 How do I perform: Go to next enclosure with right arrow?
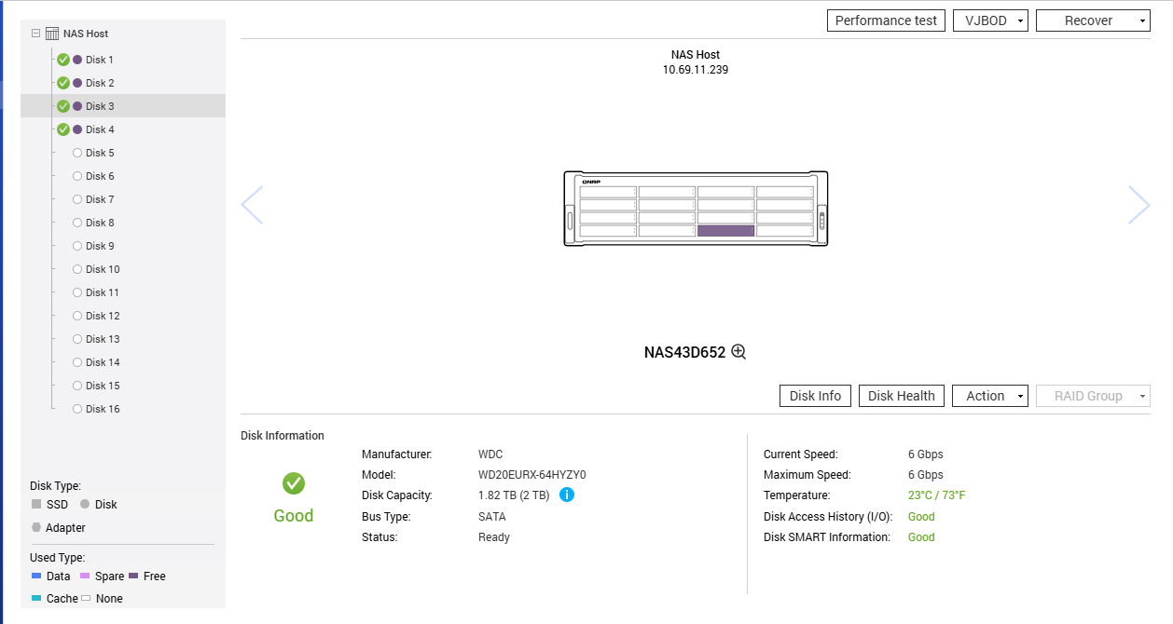coord(1138,205)
